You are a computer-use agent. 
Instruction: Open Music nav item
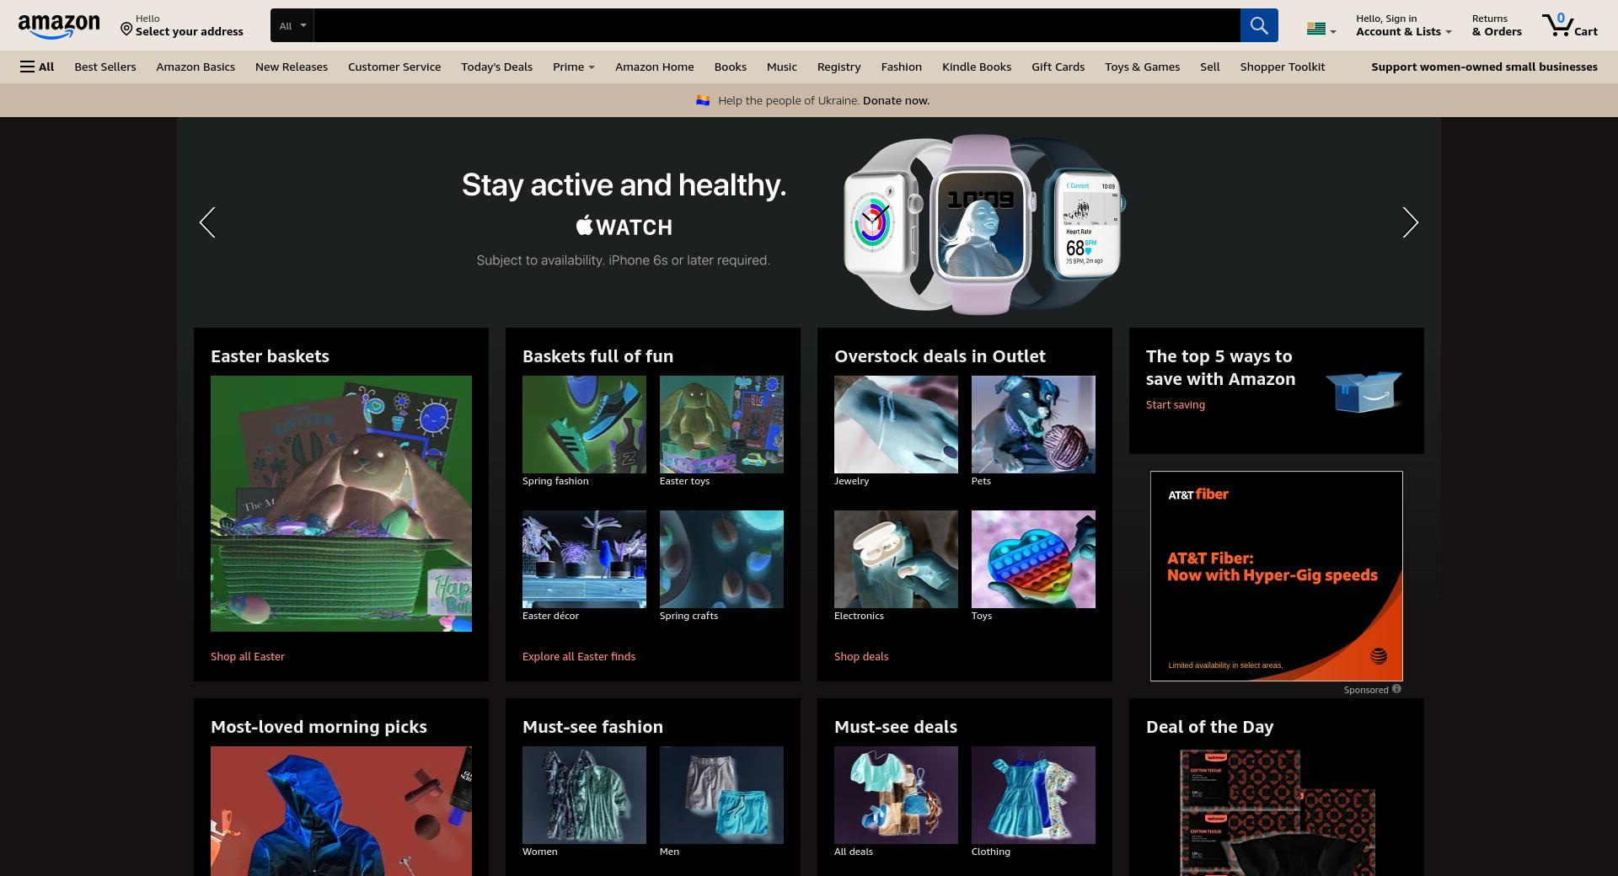[781, 67]
